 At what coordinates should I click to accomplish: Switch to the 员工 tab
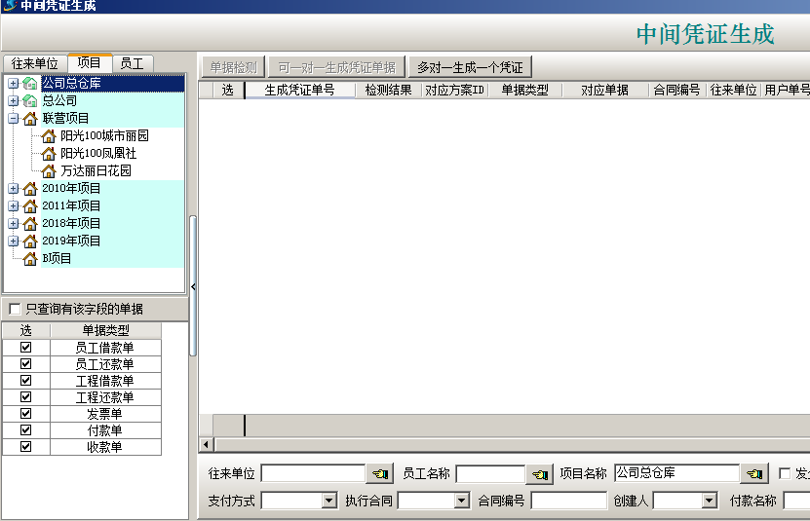[x=132, y=63]
